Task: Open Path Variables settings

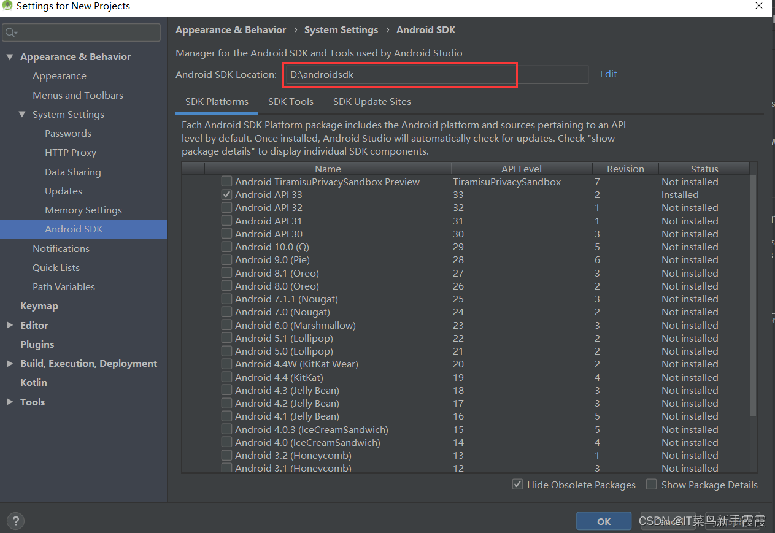Action: (x=64, y=286)
